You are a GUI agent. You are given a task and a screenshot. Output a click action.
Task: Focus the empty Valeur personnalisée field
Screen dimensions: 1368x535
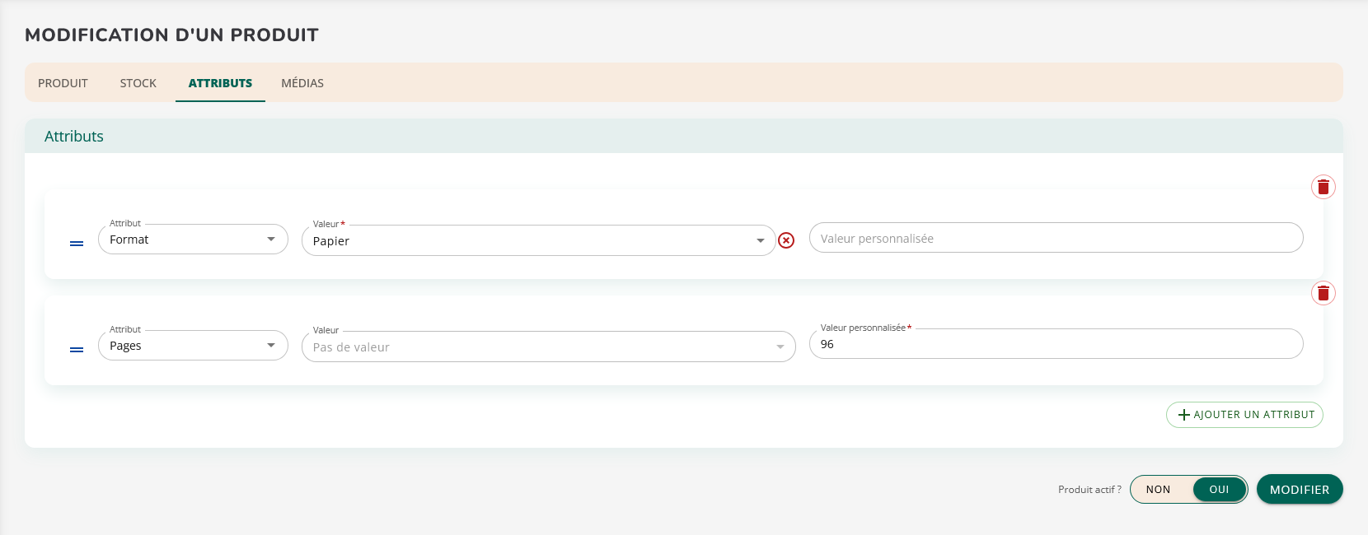click(1055, 239)
